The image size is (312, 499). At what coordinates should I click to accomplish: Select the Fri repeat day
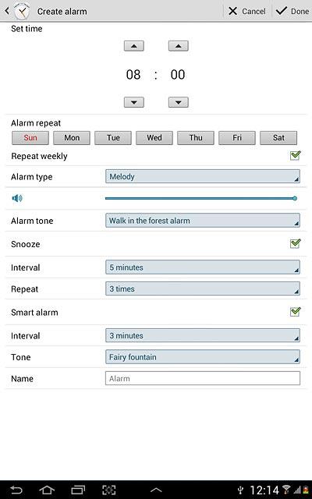point(237,138)
